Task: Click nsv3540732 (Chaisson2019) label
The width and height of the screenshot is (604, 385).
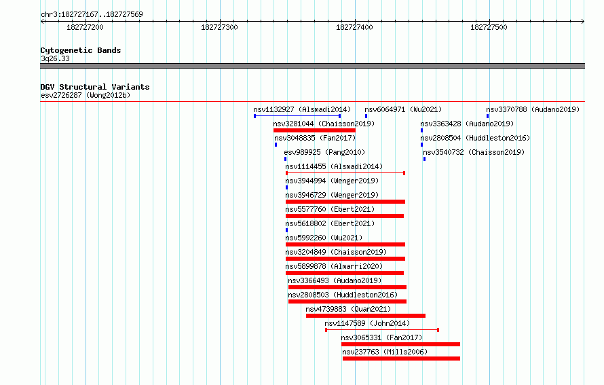Action: [474, 152]
